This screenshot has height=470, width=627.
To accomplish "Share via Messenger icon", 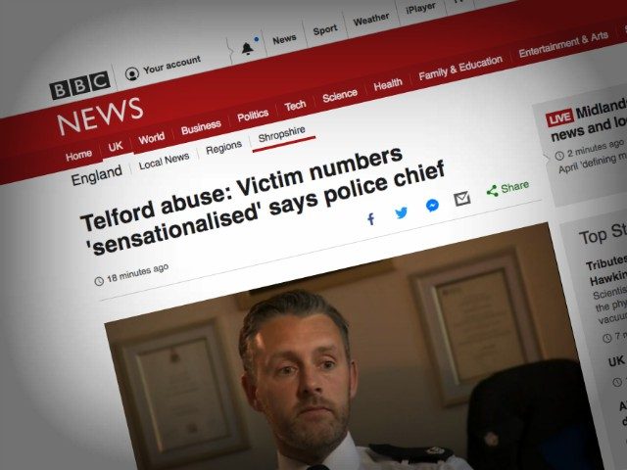I will point(432,206).
